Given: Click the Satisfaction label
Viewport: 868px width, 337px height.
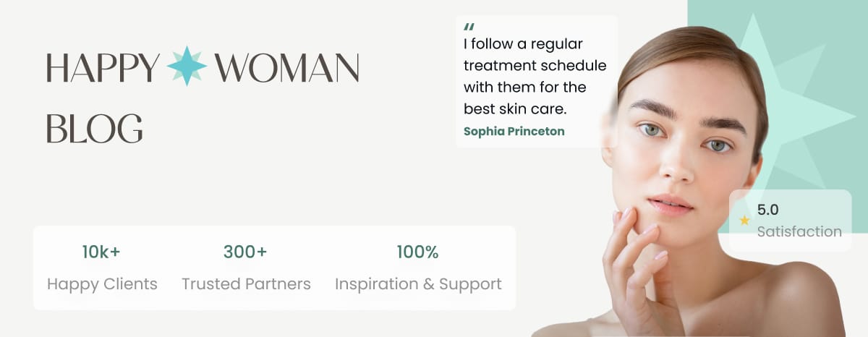Looking at the screenshot, I should tap(799, 232).
